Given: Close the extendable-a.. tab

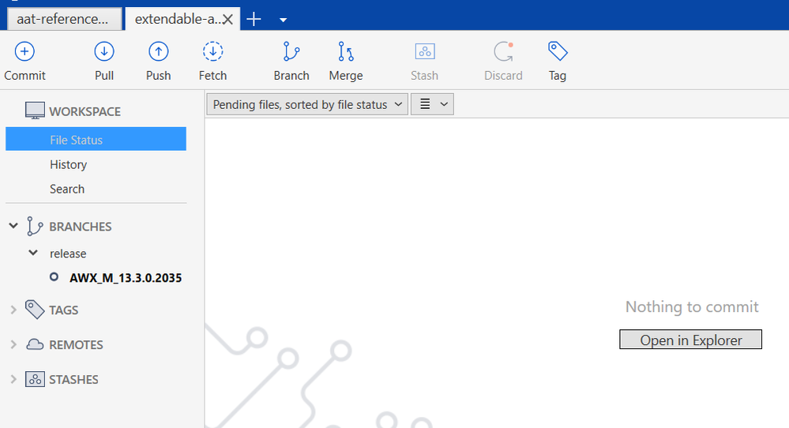Looking at the screenshot, I should (227, 20).
